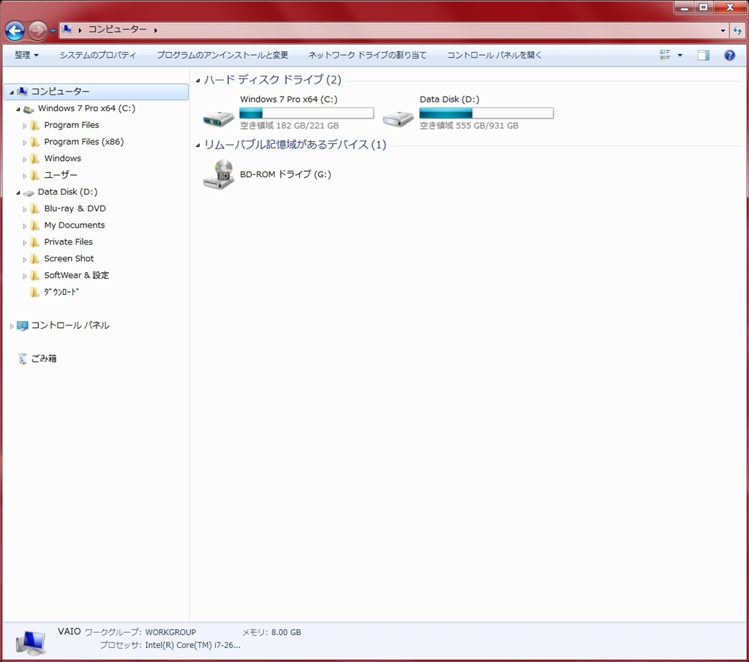Click the computer icon in address bar

pos(67,29)
